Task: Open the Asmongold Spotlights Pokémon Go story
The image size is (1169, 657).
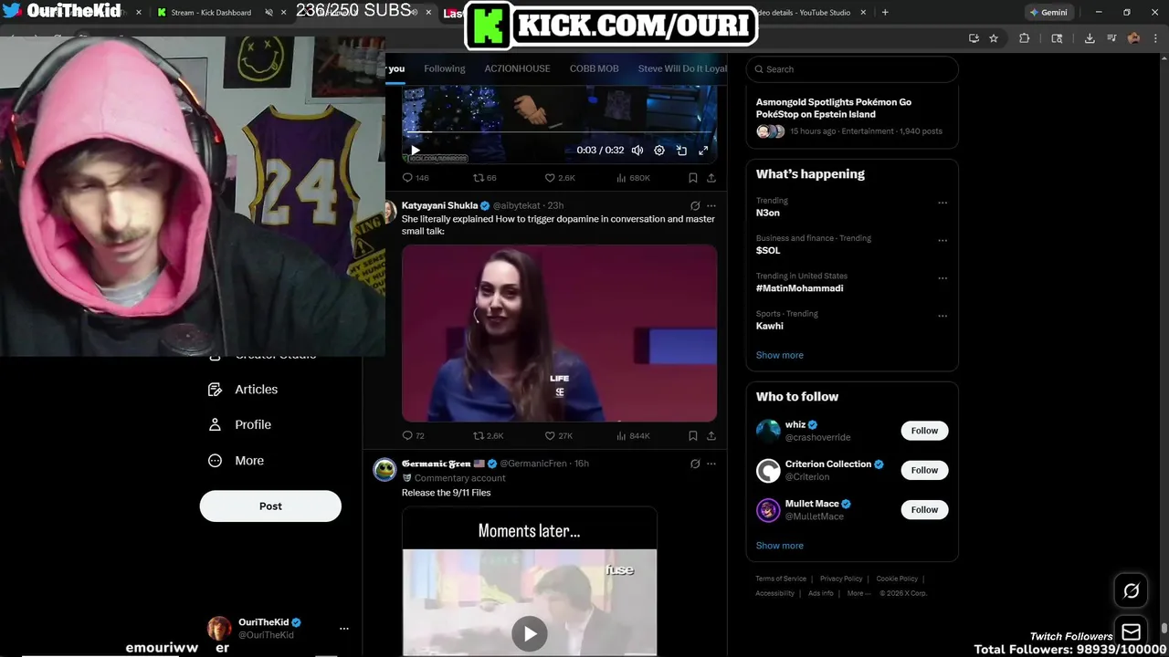Action: click(x=852, y=116)
